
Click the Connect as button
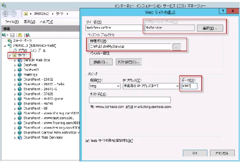(101, 62)
